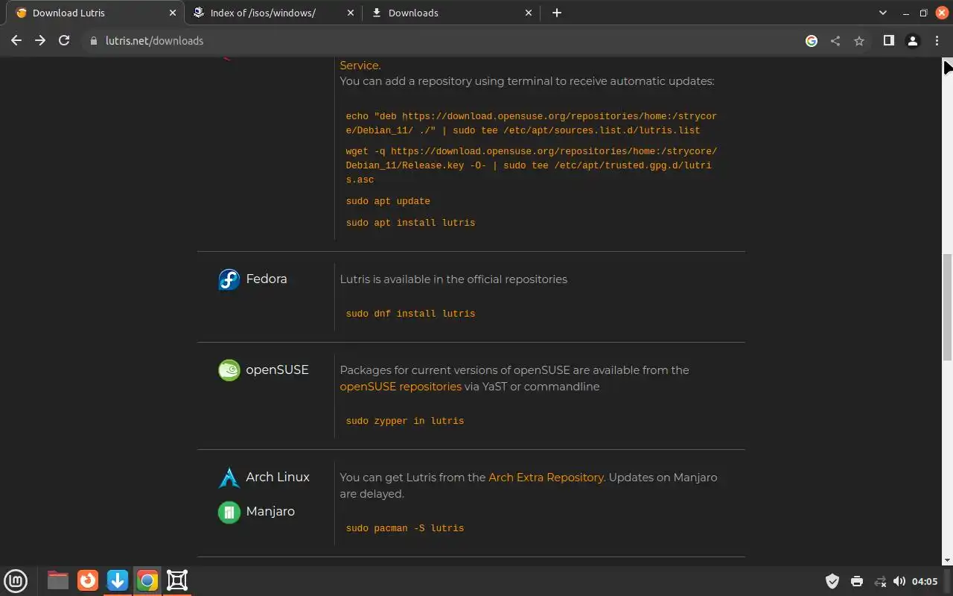953x596 pixels.
Task: Open the Arch Extra Repository link
Action: pyautogui.click(x=546, y=478)
